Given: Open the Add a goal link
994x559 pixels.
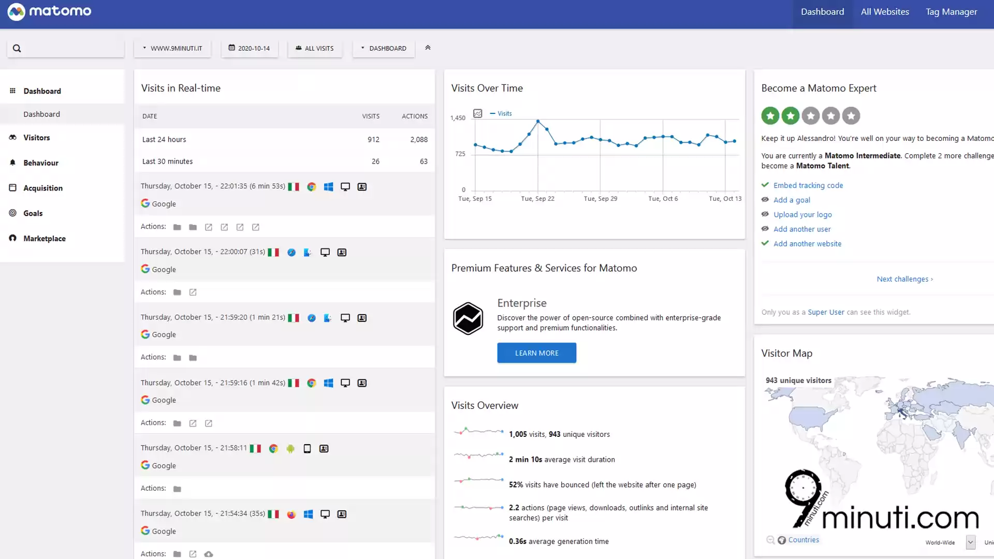Looking at the screenshot, I should pos(792,200).
